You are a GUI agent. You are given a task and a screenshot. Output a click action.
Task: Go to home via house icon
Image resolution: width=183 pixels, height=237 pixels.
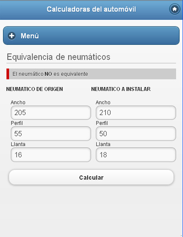pos(174,9)
